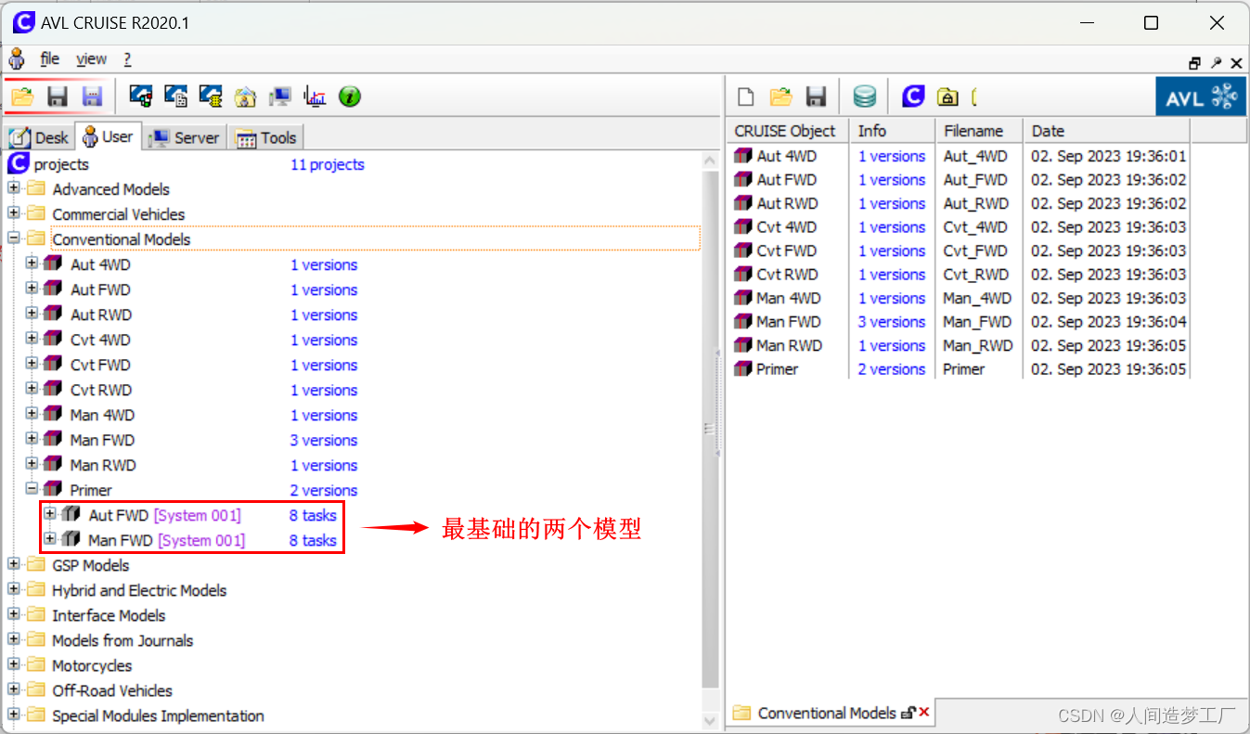
Task: Collapse the Conventional Models folder
Action: coord(14,238)
